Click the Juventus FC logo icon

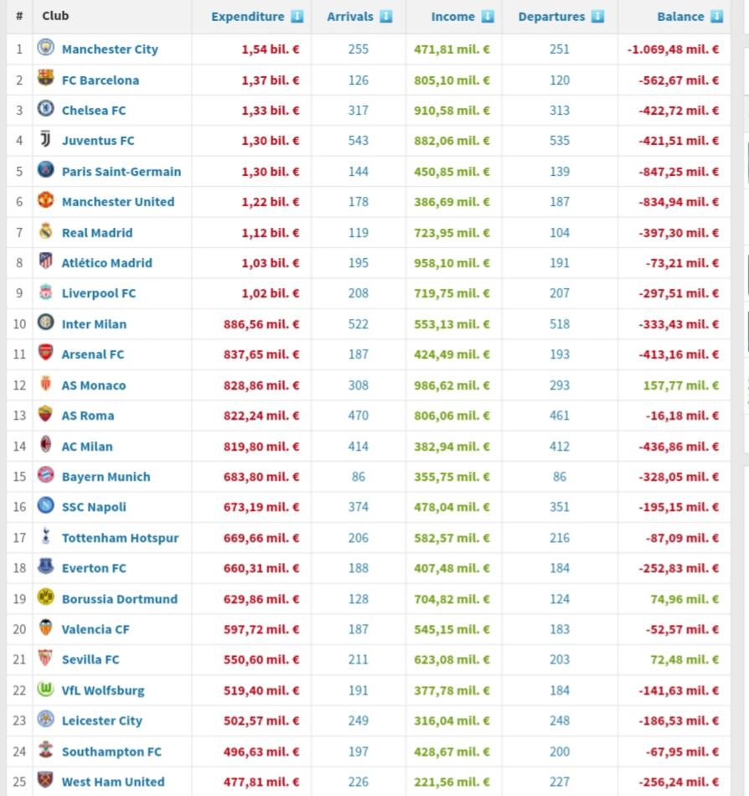tap(45, 140)
